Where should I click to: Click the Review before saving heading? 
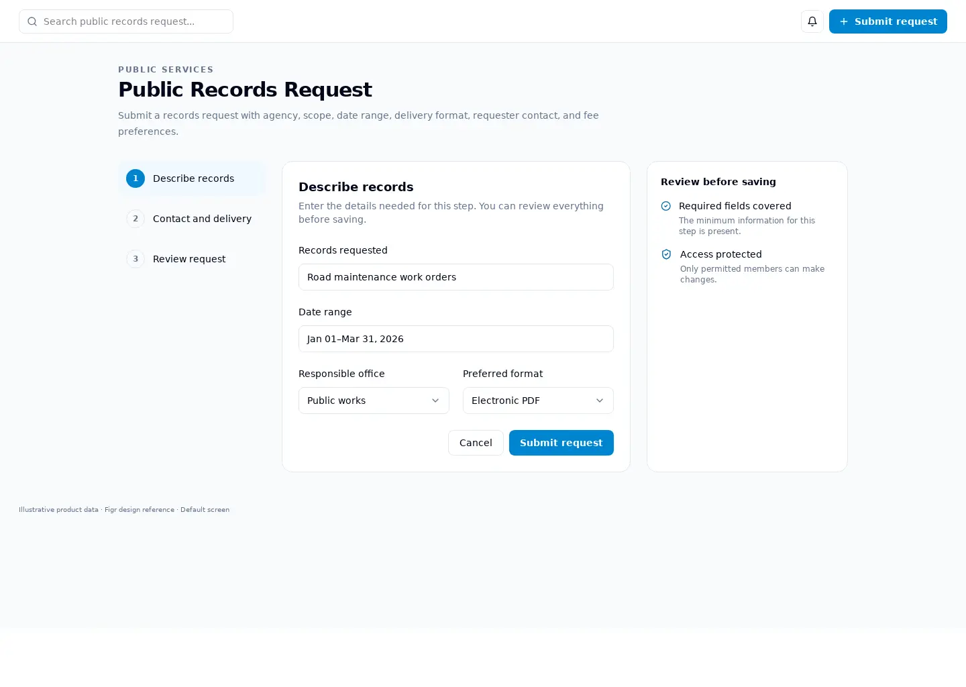(x=718, y=182)
